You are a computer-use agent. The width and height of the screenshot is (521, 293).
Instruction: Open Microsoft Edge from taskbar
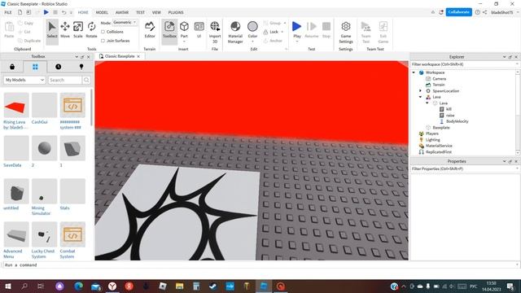click(x=78, y=286)
